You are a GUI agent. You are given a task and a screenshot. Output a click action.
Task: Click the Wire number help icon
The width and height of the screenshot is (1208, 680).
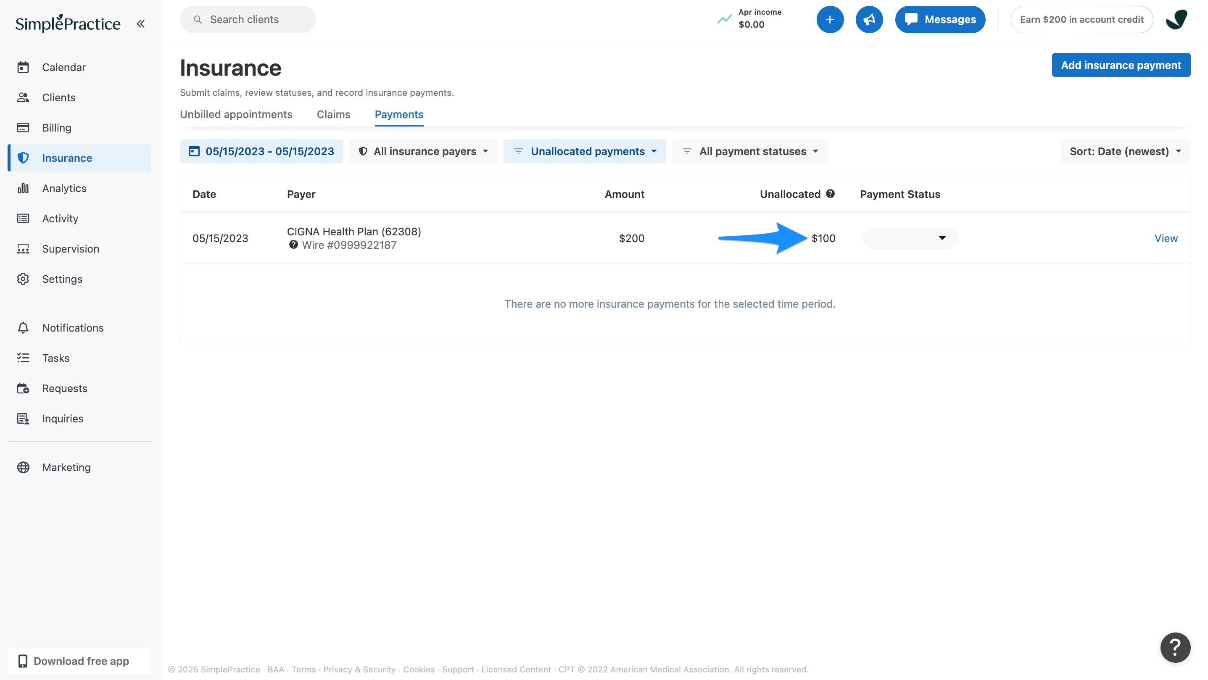click(293, 245)
